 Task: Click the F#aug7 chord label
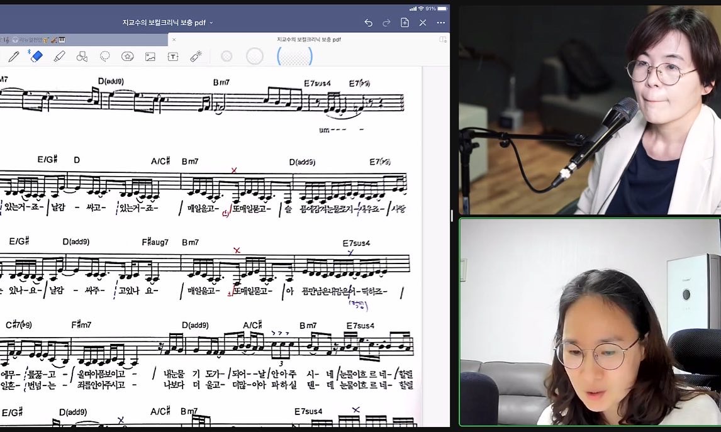[x=155, y=242]
